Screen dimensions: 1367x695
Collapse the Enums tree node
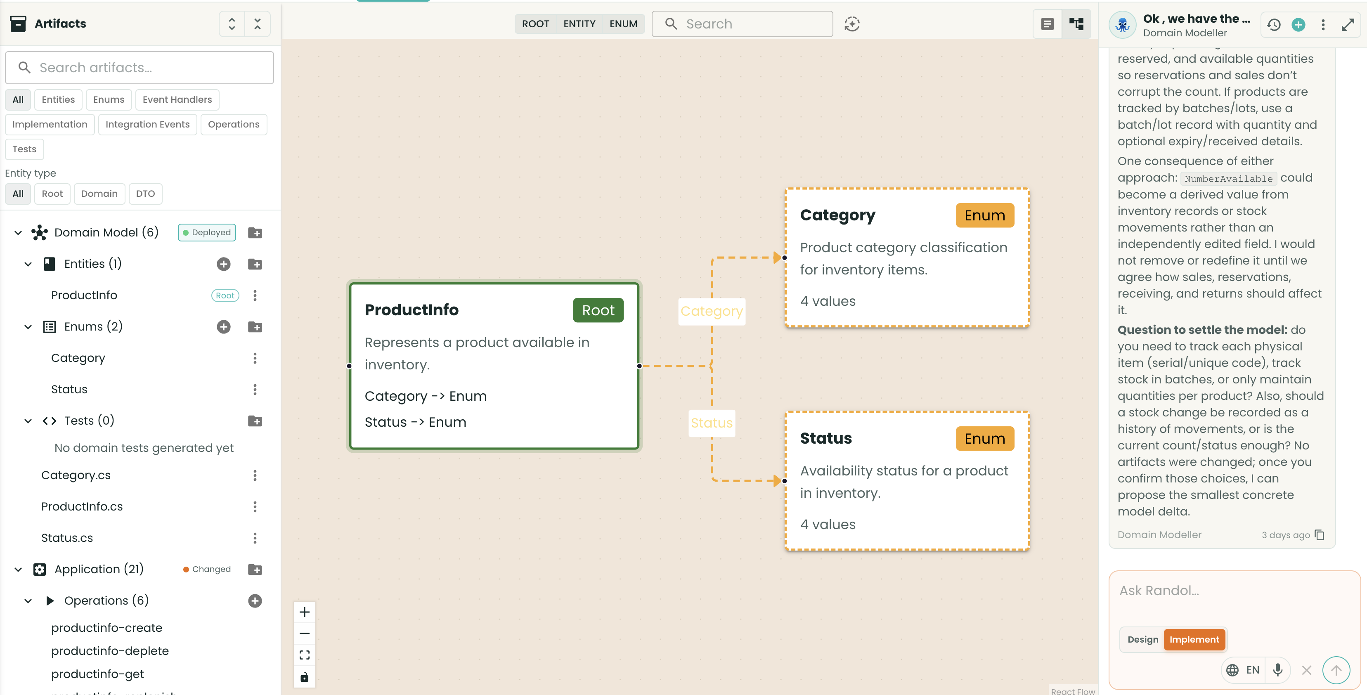click(x=28, y=326)
